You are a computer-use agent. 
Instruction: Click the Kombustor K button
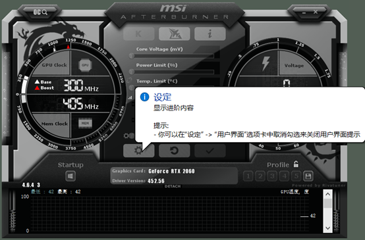[x=139, y=34]
